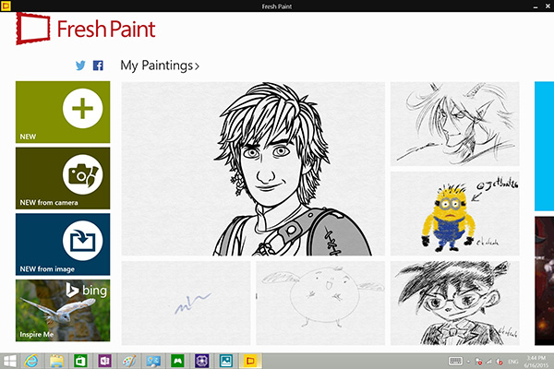Open the green Store icon on taskbar
Image resolution: width=554 pixels, height=369 pixels.
pos(80,361)
